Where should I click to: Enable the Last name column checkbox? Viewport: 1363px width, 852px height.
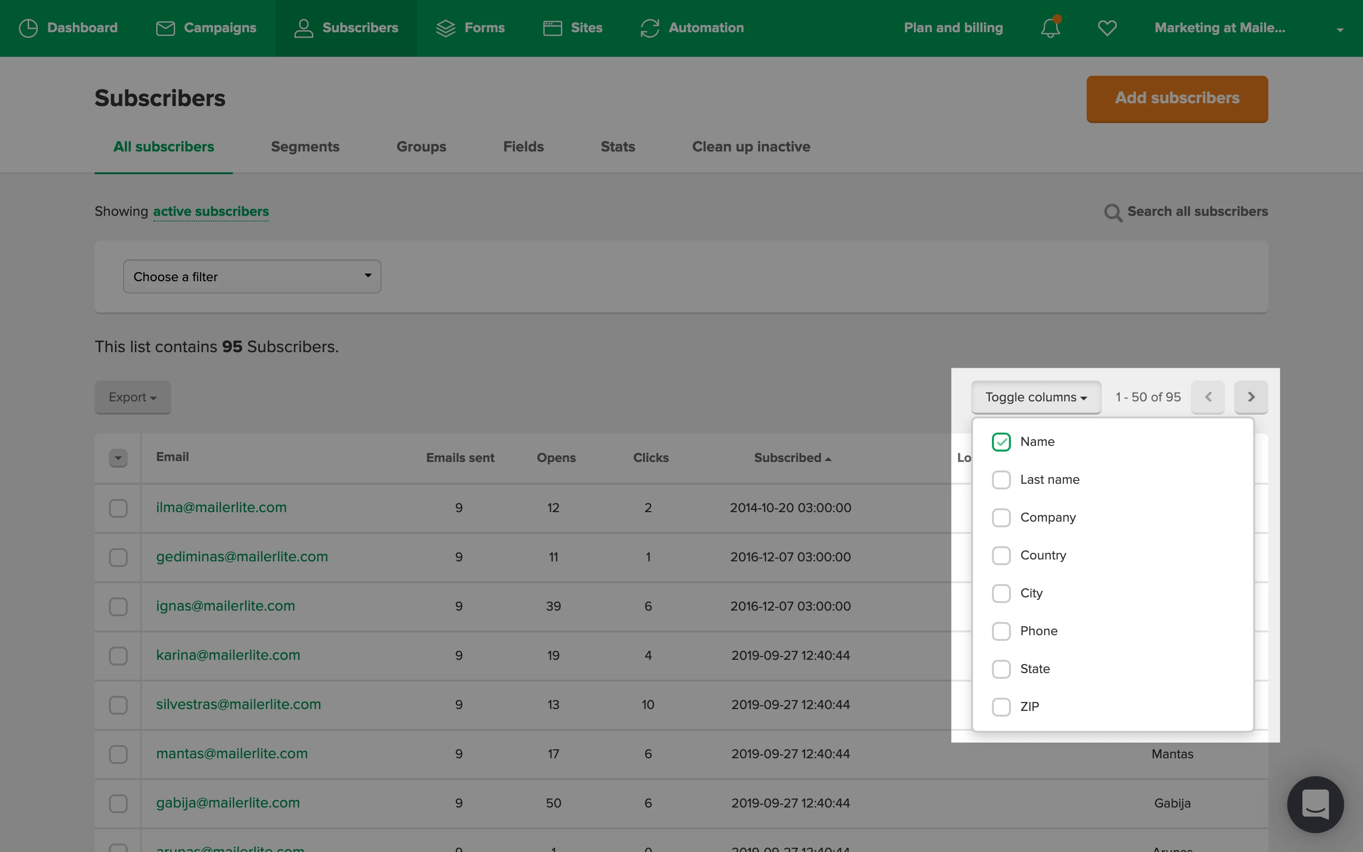pos(1001,479)
